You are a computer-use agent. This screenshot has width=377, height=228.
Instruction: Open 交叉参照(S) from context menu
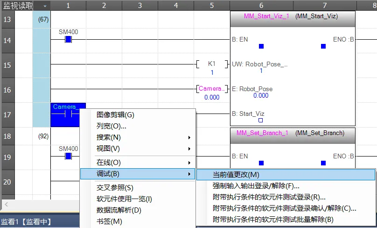click(115, 188)
